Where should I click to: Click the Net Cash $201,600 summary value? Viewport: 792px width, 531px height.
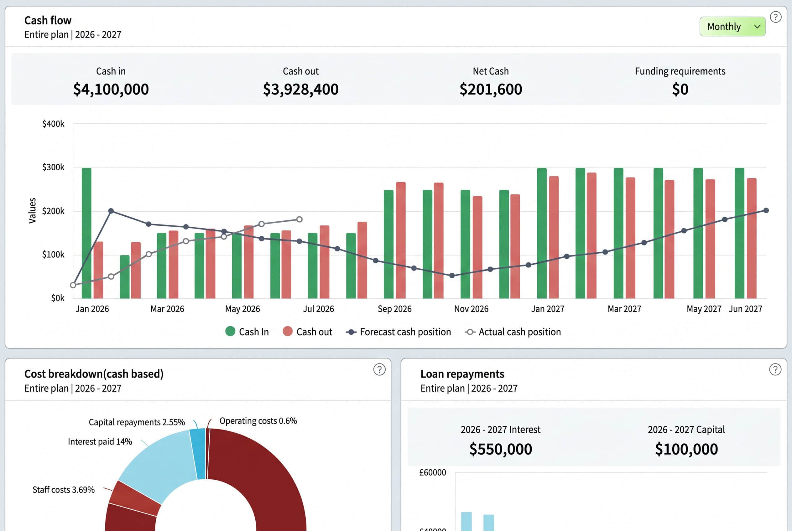(x=490, y=89)
